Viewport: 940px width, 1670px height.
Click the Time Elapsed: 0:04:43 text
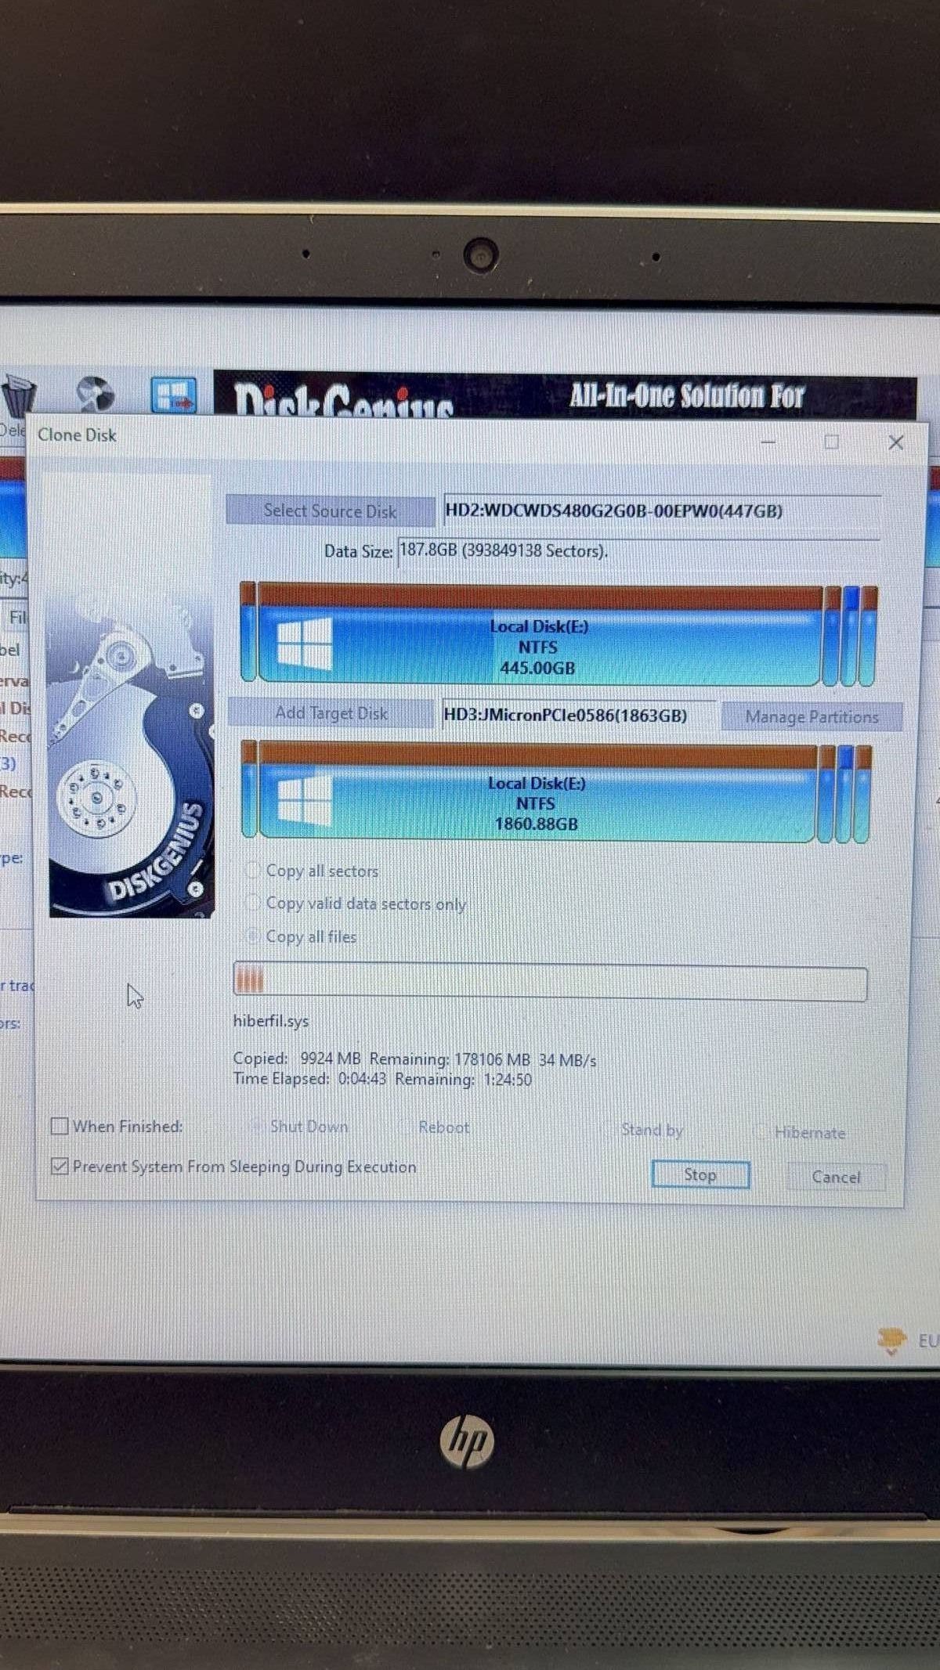(x=309, y=1079)
